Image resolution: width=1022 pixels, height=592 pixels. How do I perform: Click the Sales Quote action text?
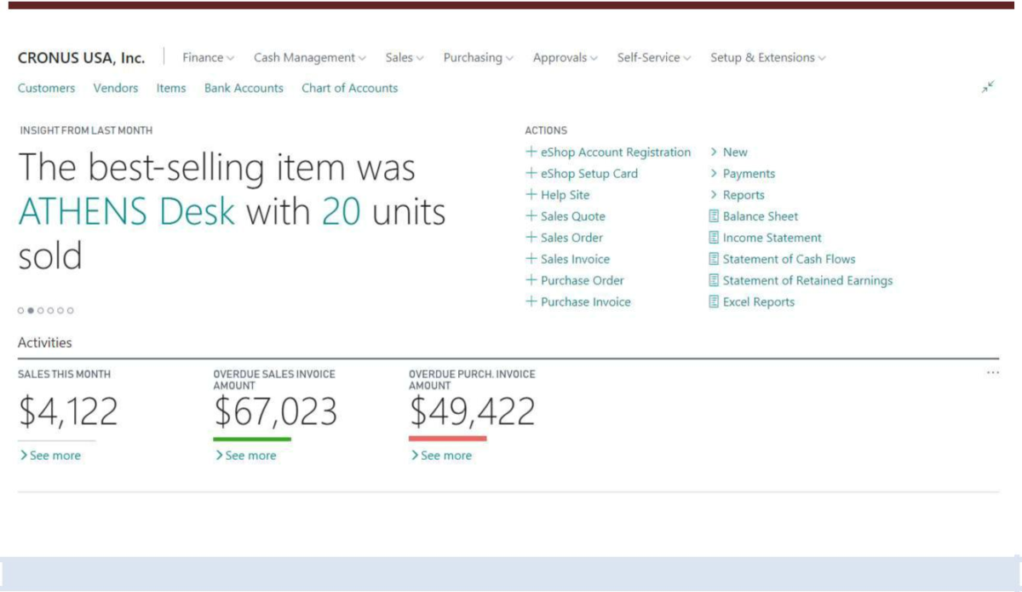573,216
